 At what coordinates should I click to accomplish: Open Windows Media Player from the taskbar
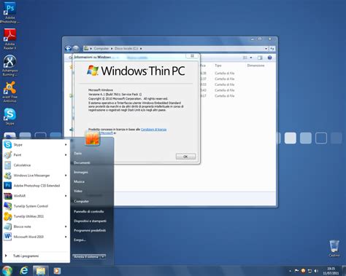pos(57,271)
